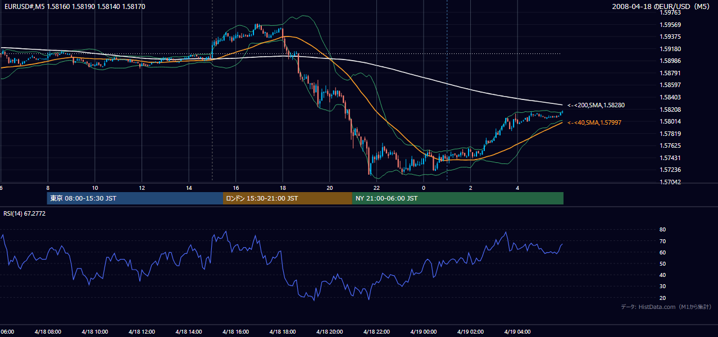The image size is (718, 337).
Task: Click hour 14 on the chart axis
Action: pos(189,188)
